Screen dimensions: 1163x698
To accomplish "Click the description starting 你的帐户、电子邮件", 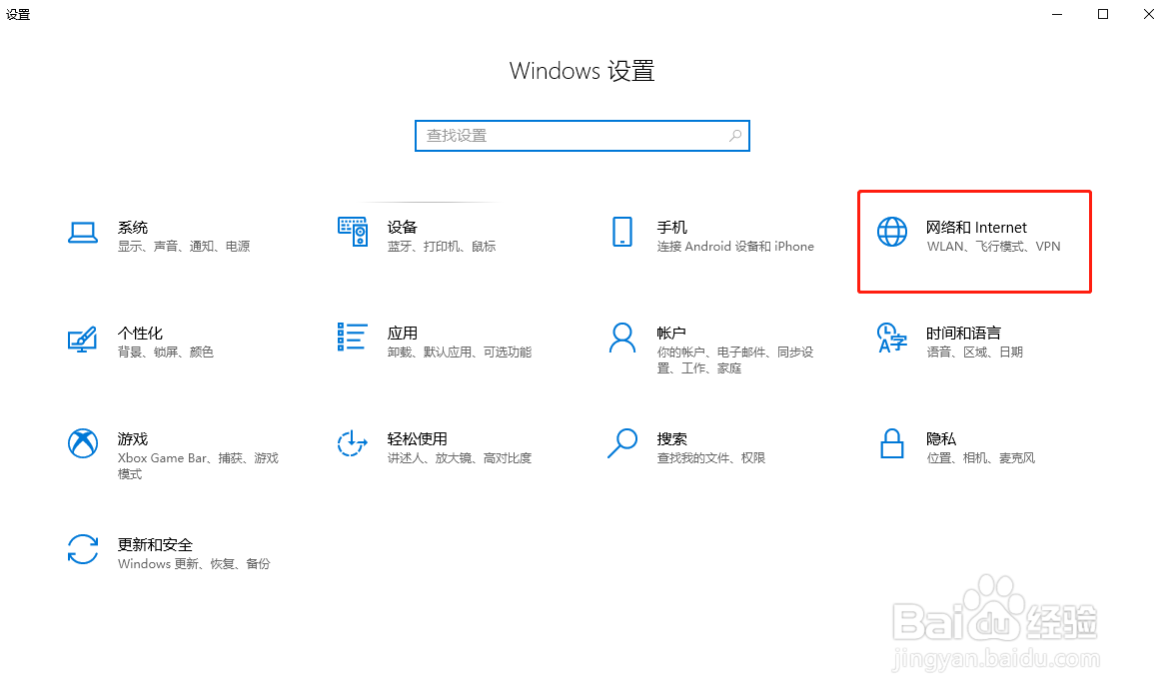I will click(x=735, y=360).
